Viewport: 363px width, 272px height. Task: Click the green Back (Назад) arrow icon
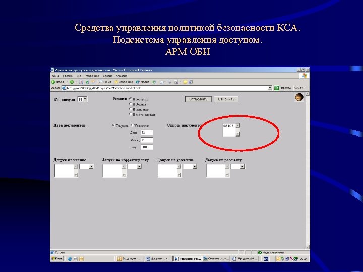tap(53, 82)
